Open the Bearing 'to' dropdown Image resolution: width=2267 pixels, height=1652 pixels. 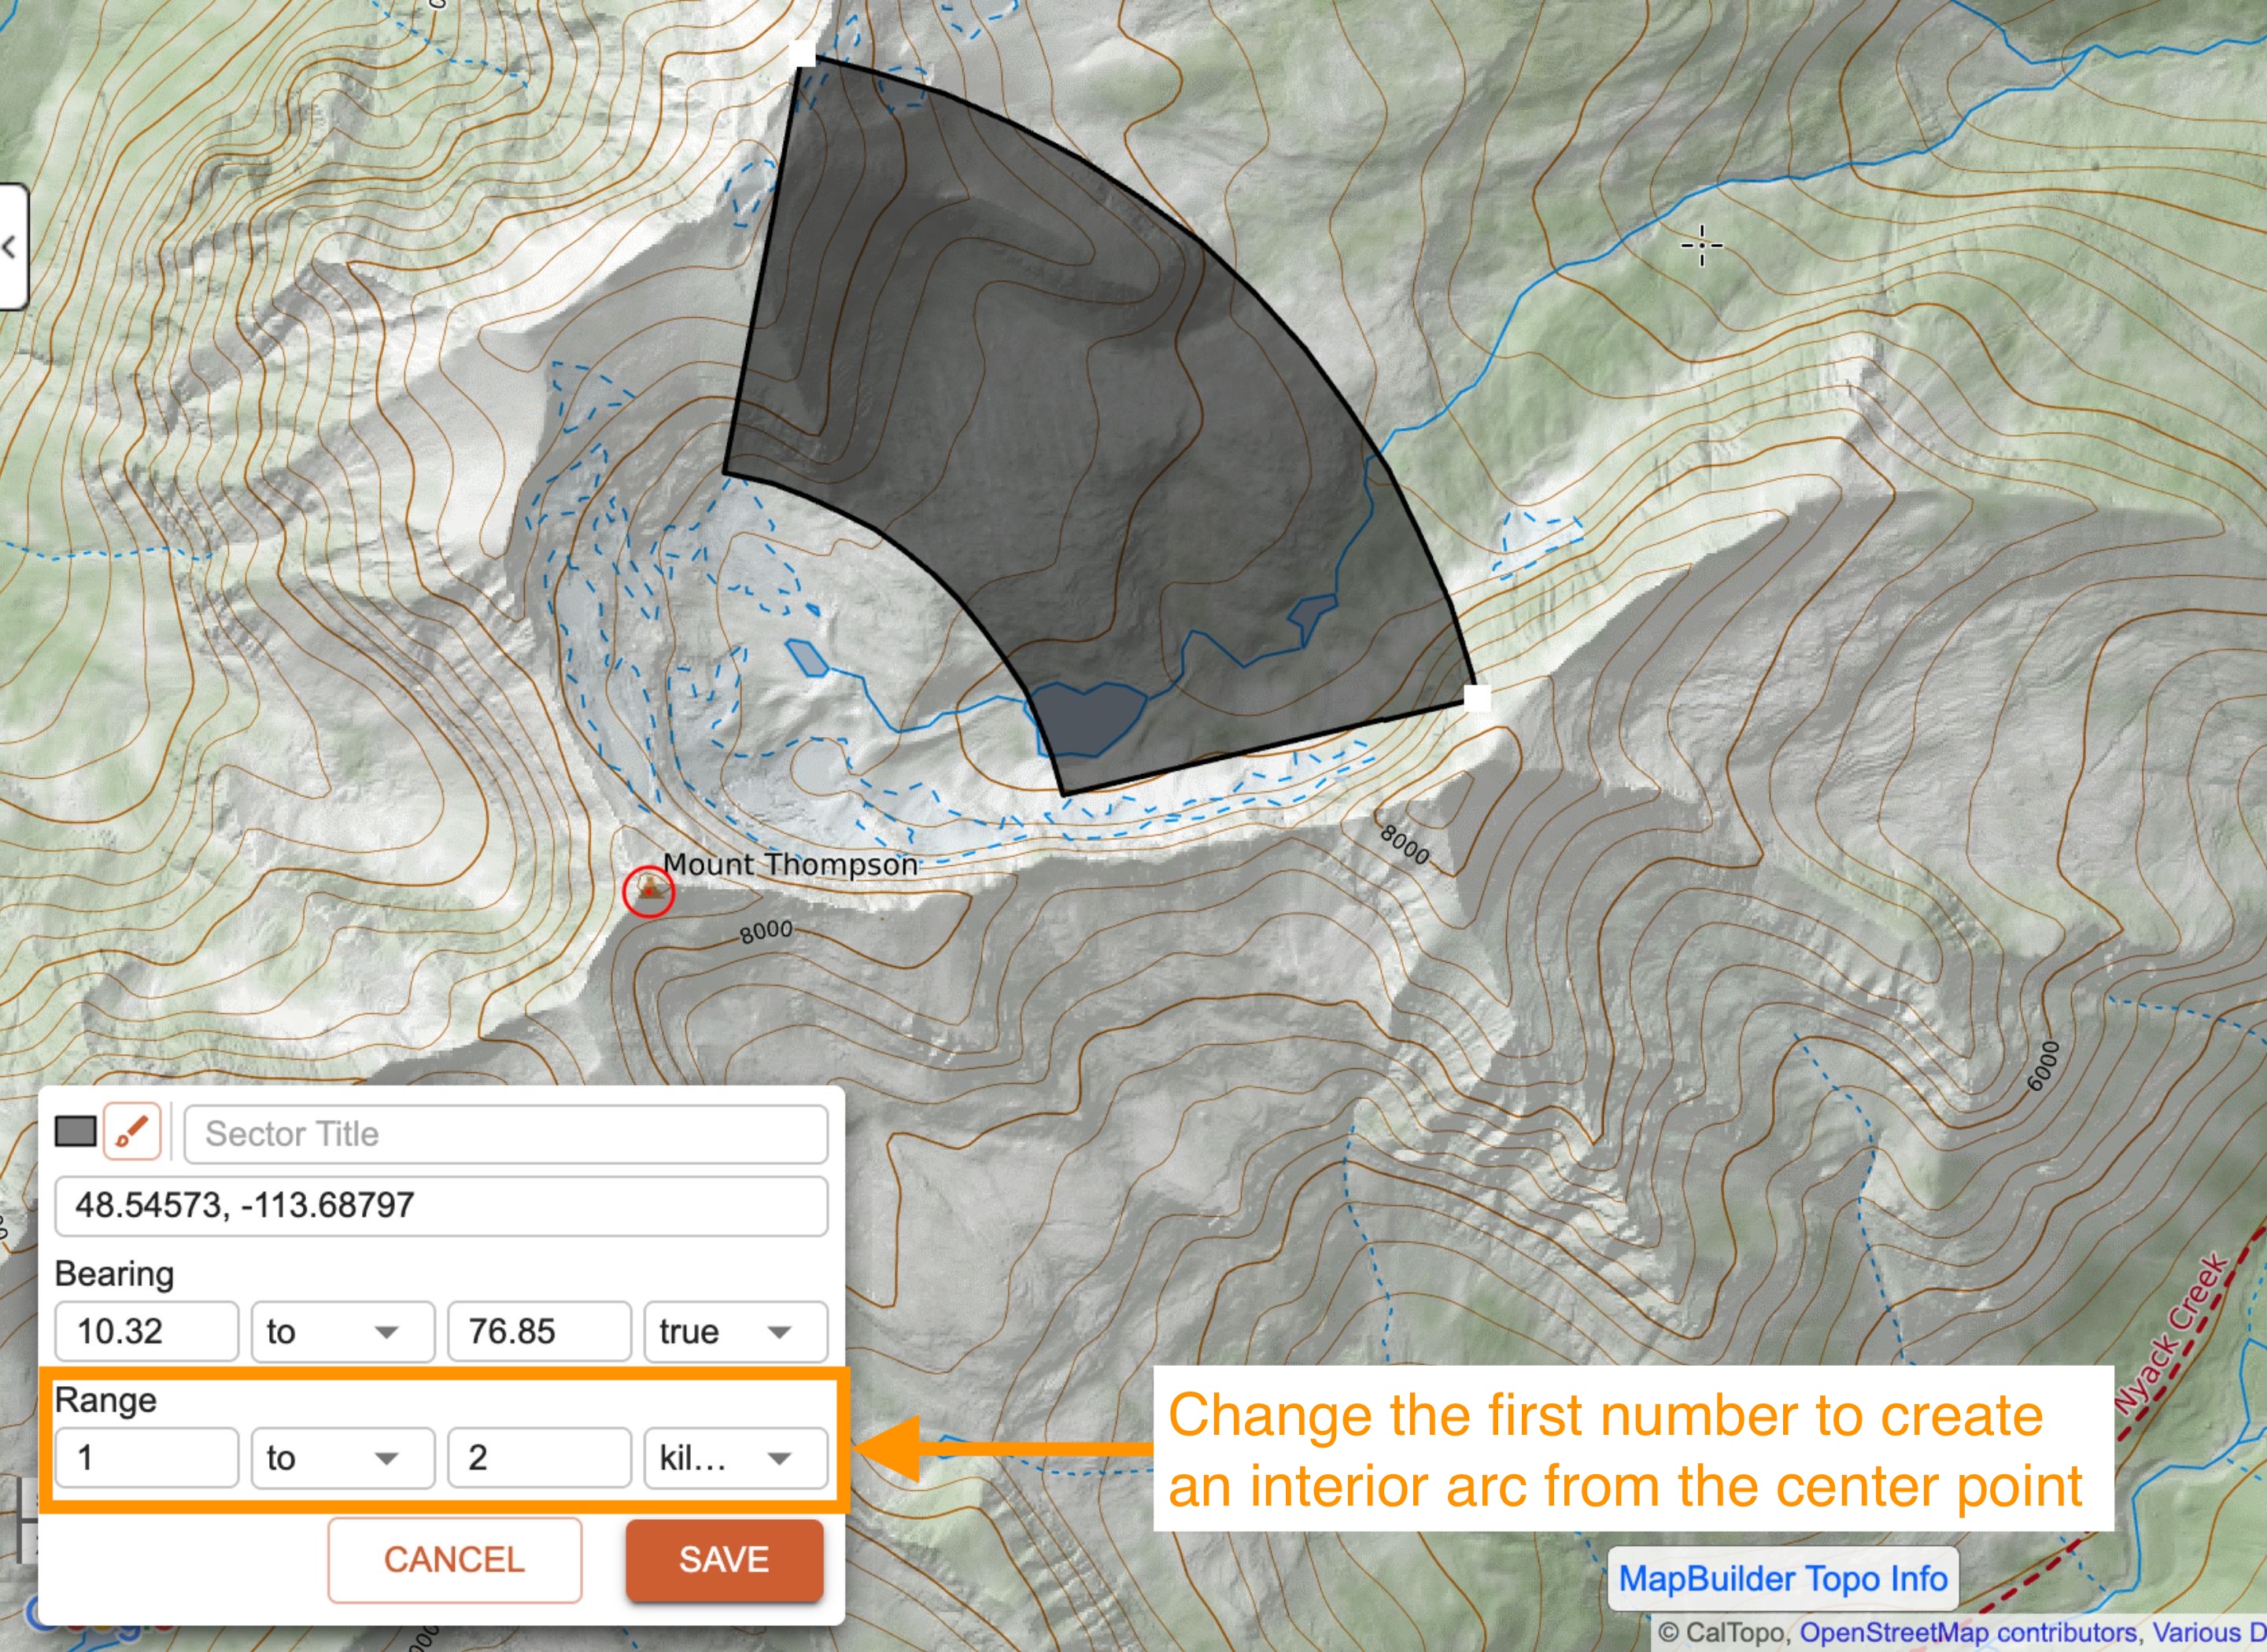(342, 1331)
